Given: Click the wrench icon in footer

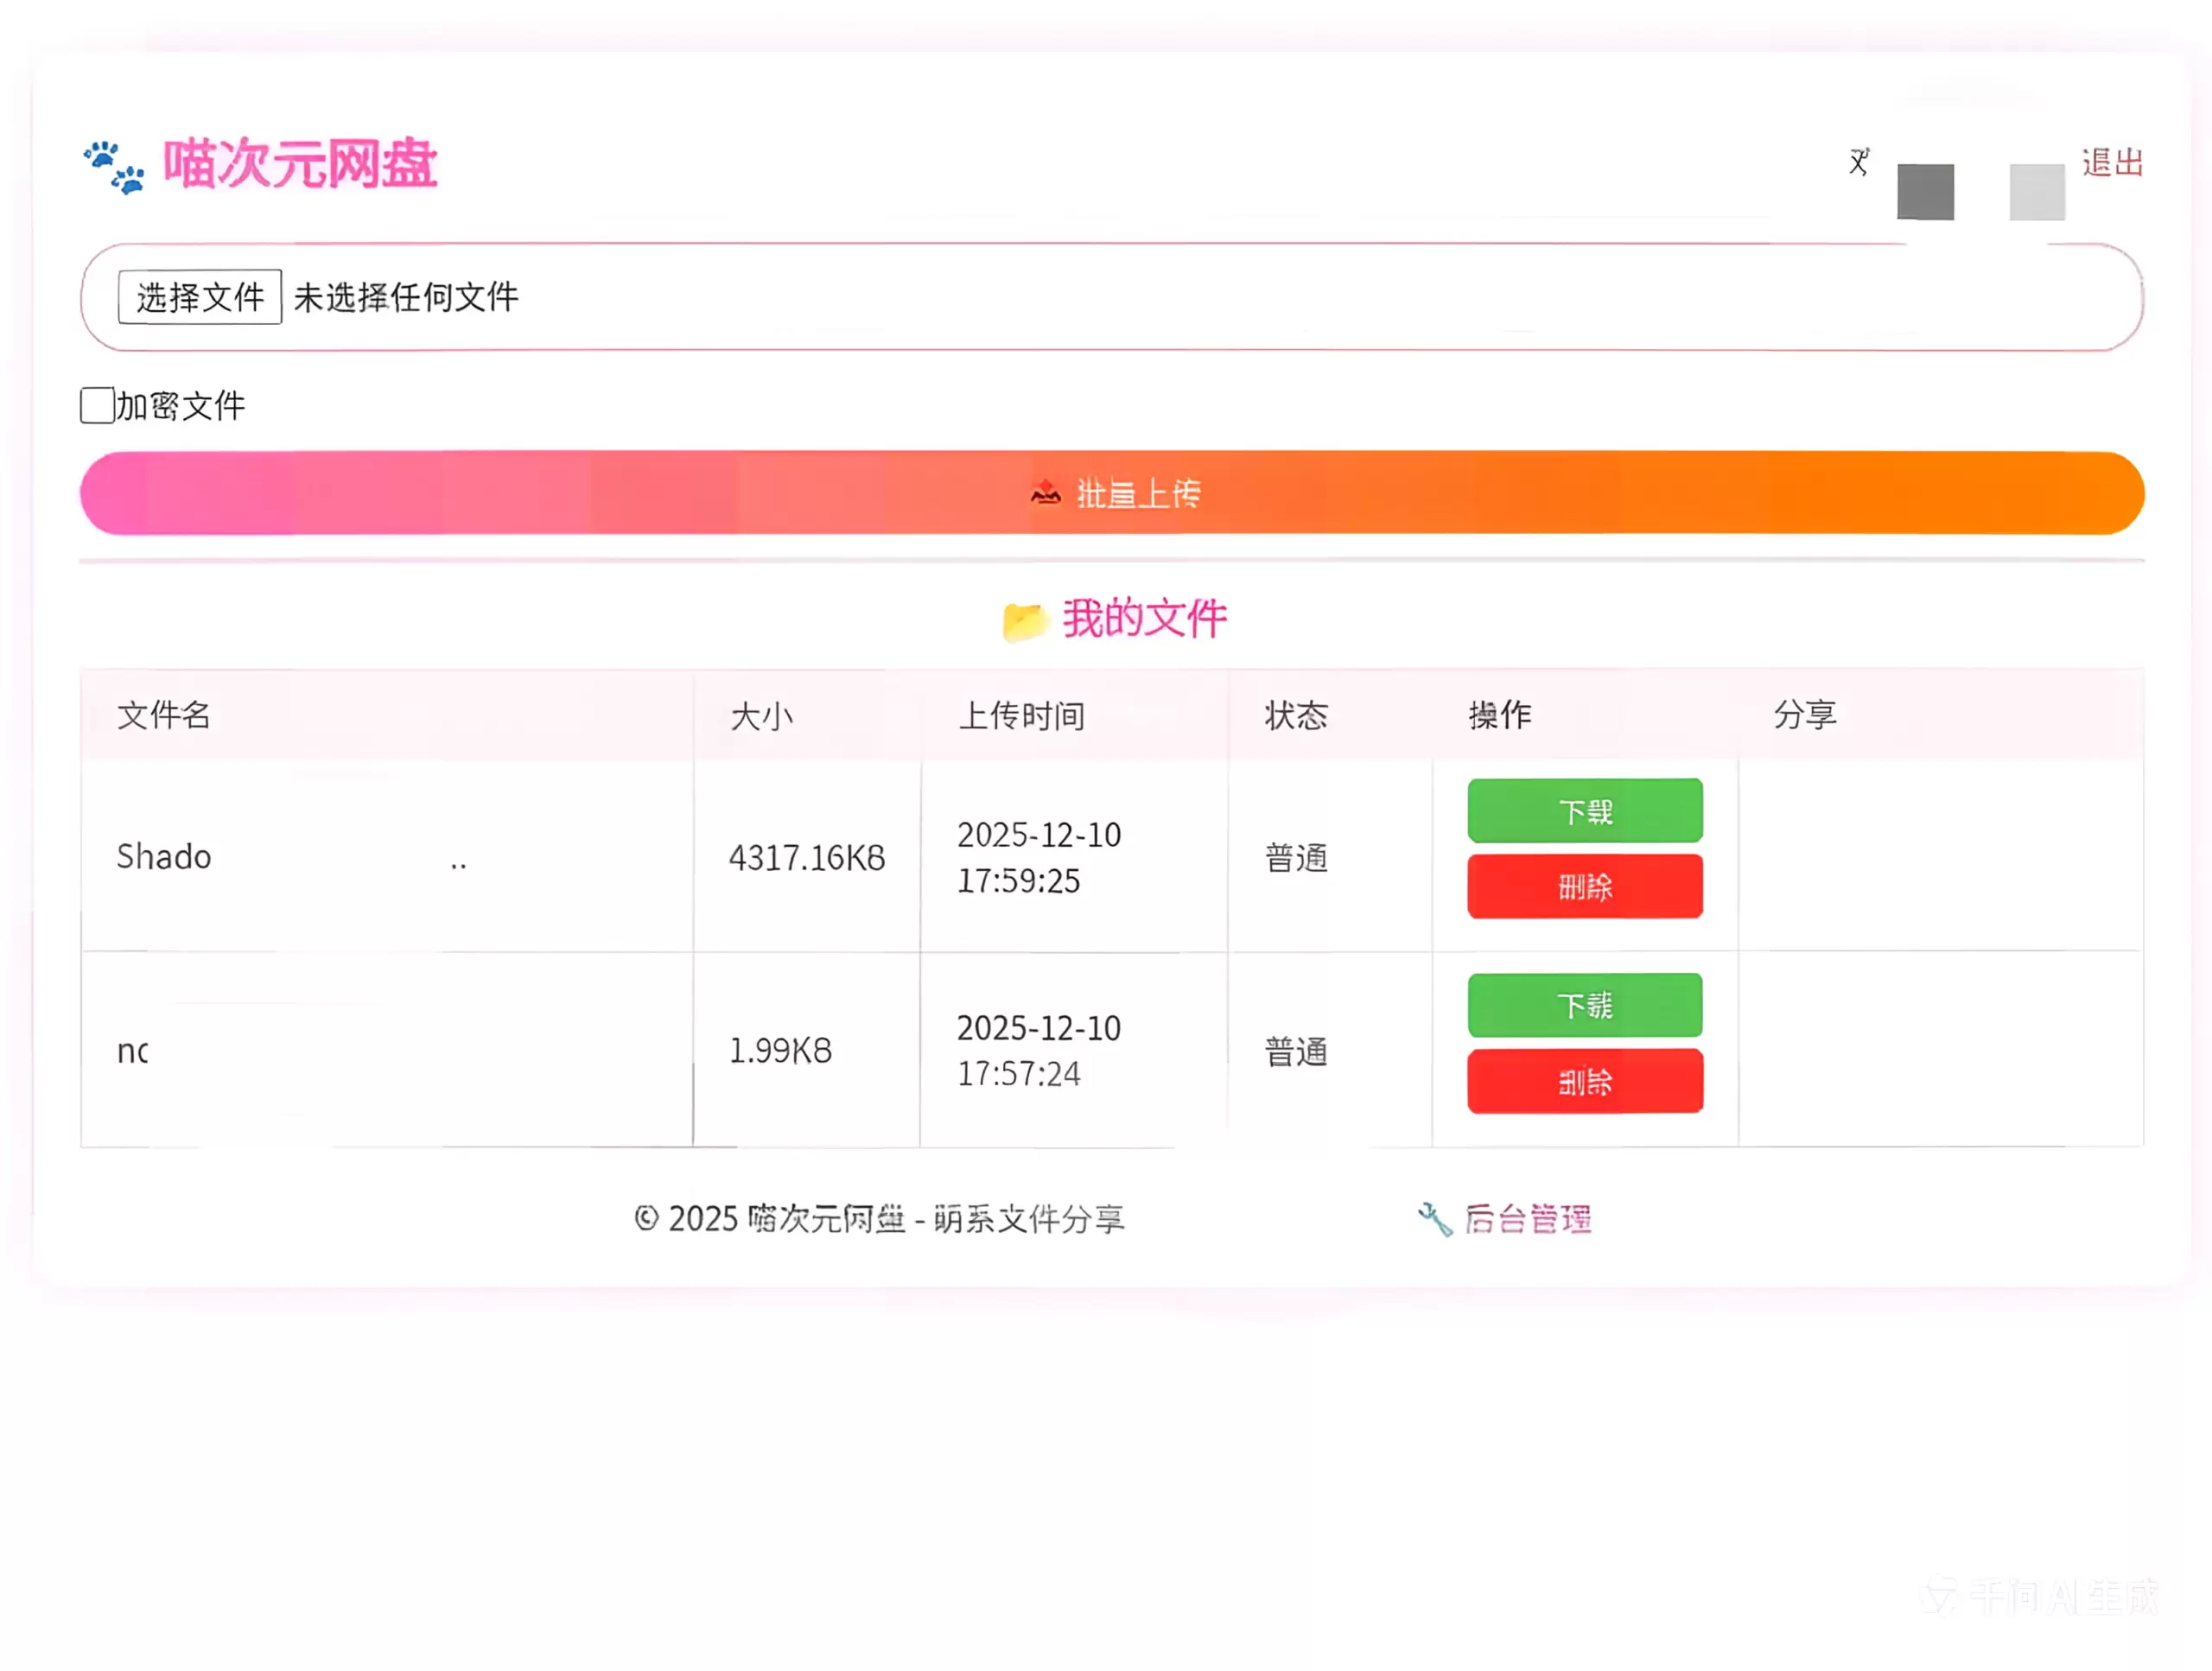Looking at the screenshot, I should tap(1435, 1220).
